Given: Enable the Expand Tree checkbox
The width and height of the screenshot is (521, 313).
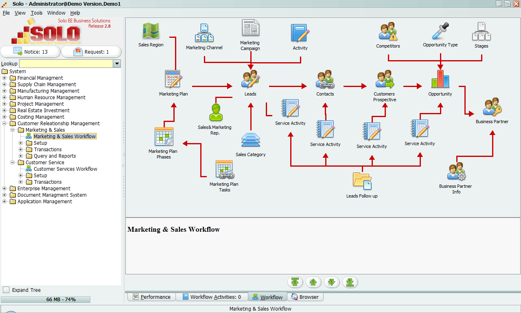Looking at the screenshot, I should [6, 290].
